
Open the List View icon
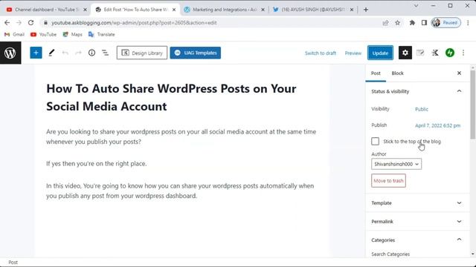105,53
